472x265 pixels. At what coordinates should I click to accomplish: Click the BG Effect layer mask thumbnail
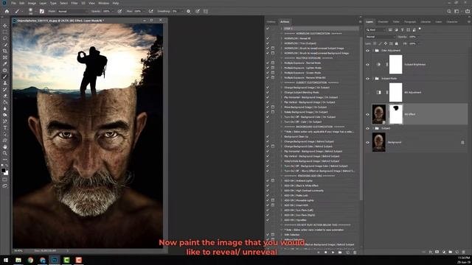(x=396, y=114)
